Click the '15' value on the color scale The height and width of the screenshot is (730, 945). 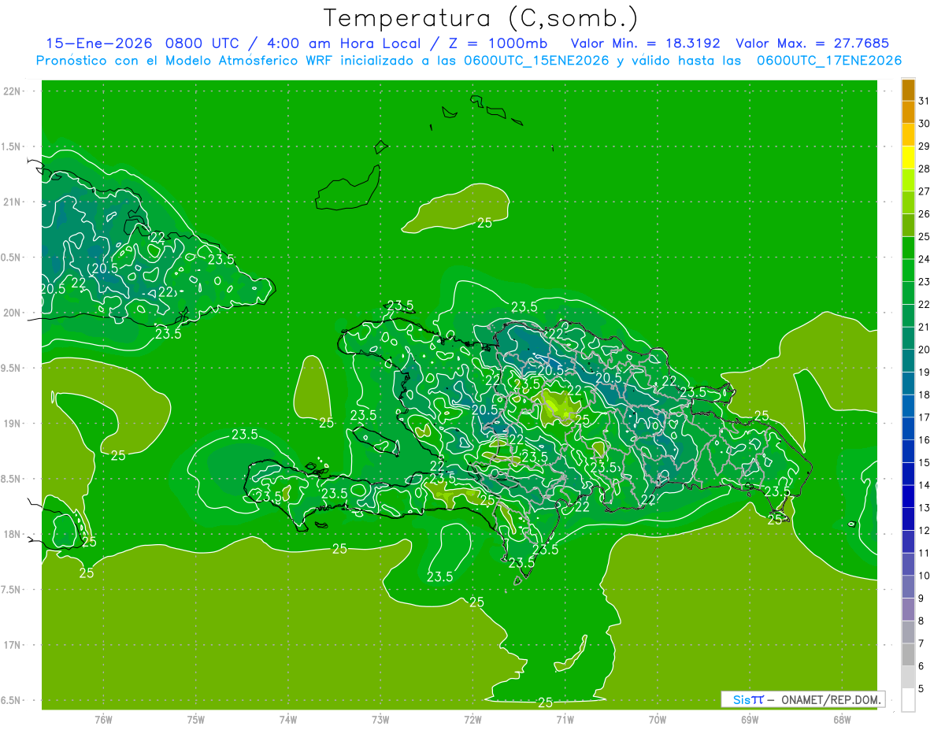pos(925,462)
